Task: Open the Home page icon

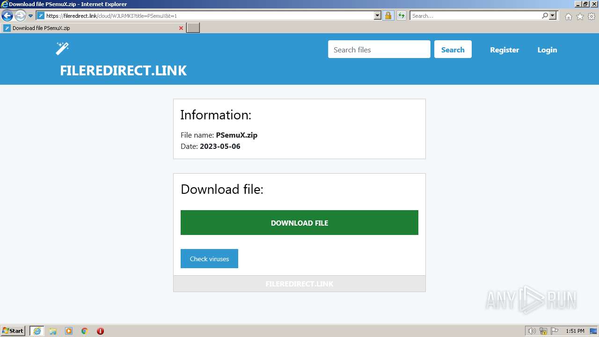Action: click(x=568, y=16)
